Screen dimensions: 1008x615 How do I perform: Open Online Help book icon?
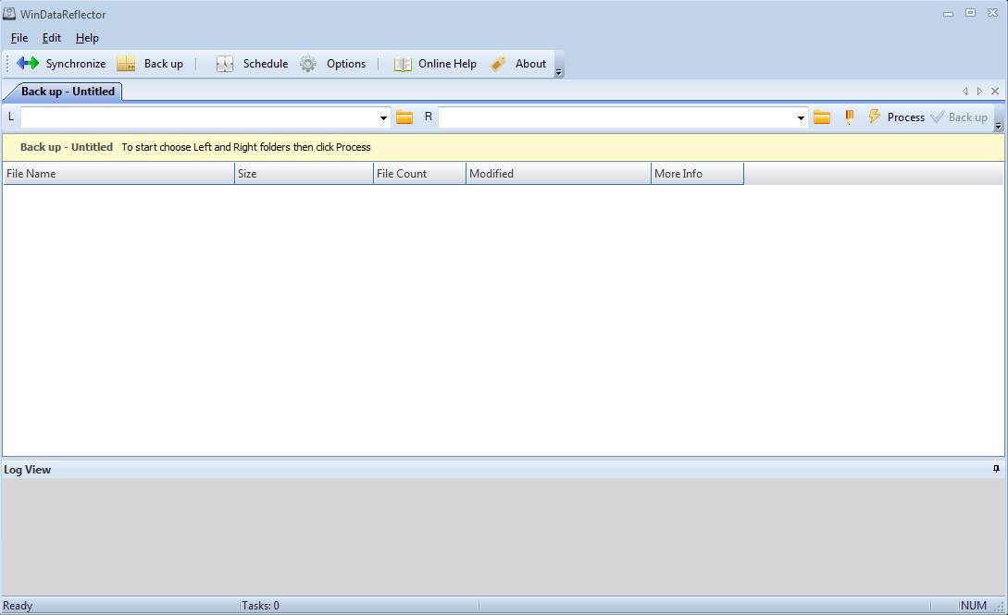click(x=403, y=64)
